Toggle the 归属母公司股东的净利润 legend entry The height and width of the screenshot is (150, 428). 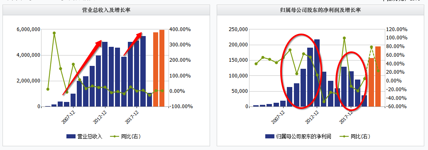coord(298,136)
